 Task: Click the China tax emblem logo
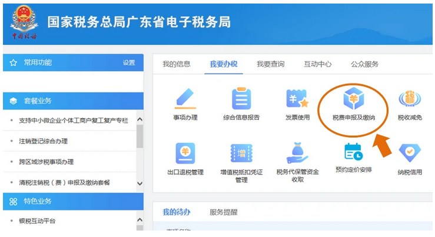(x=24, y=22)
